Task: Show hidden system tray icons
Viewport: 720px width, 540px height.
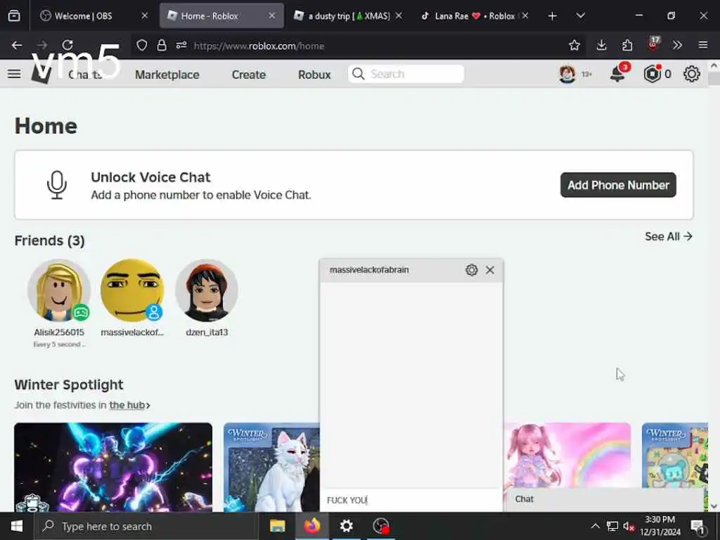Action: pyautogui.click(x=595, y=526)
